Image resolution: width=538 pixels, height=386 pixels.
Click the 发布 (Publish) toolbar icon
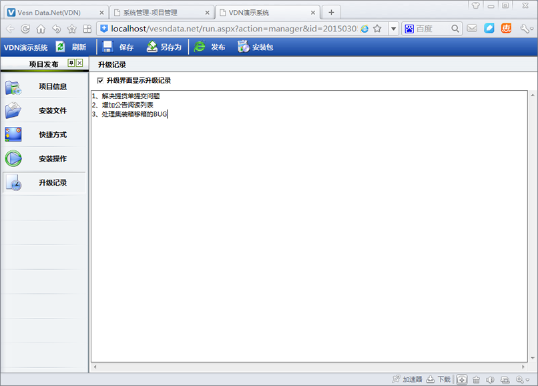tap(210, 47)
